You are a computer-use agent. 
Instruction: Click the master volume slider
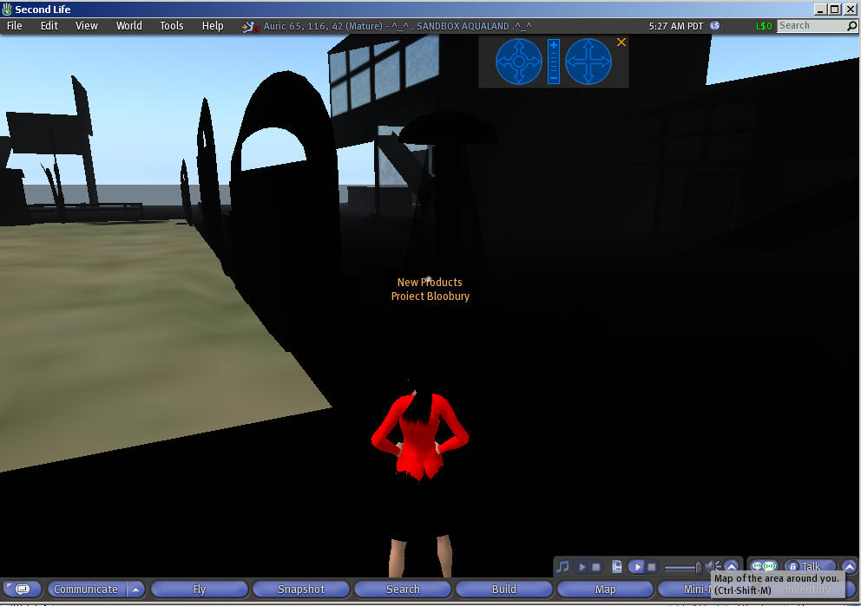[683, 567]
